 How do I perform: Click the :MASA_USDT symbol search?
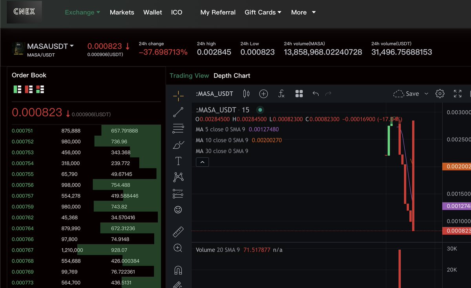[x=214, y=94]
